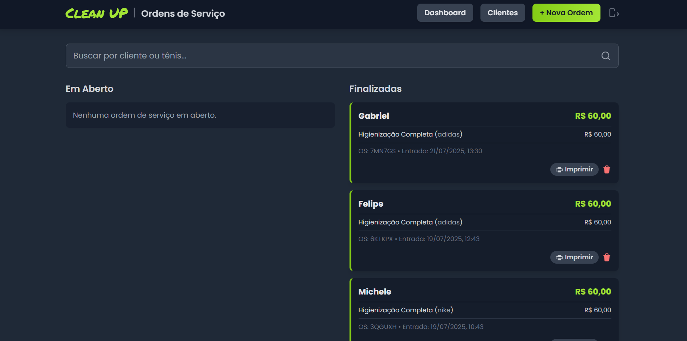
Task: Click Felipe's green total R$ 60,00
Action: tap(593, 204)
